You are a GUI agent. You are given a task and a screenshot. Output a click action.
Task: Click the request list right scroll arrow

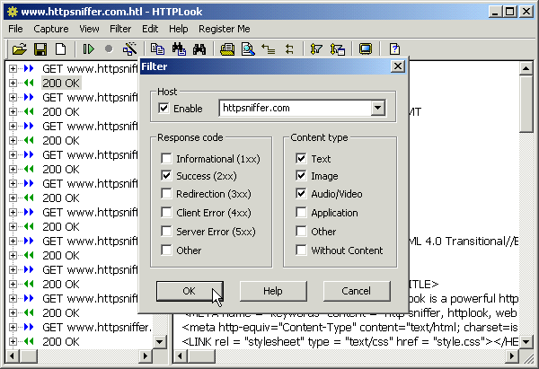coord(145,356)
